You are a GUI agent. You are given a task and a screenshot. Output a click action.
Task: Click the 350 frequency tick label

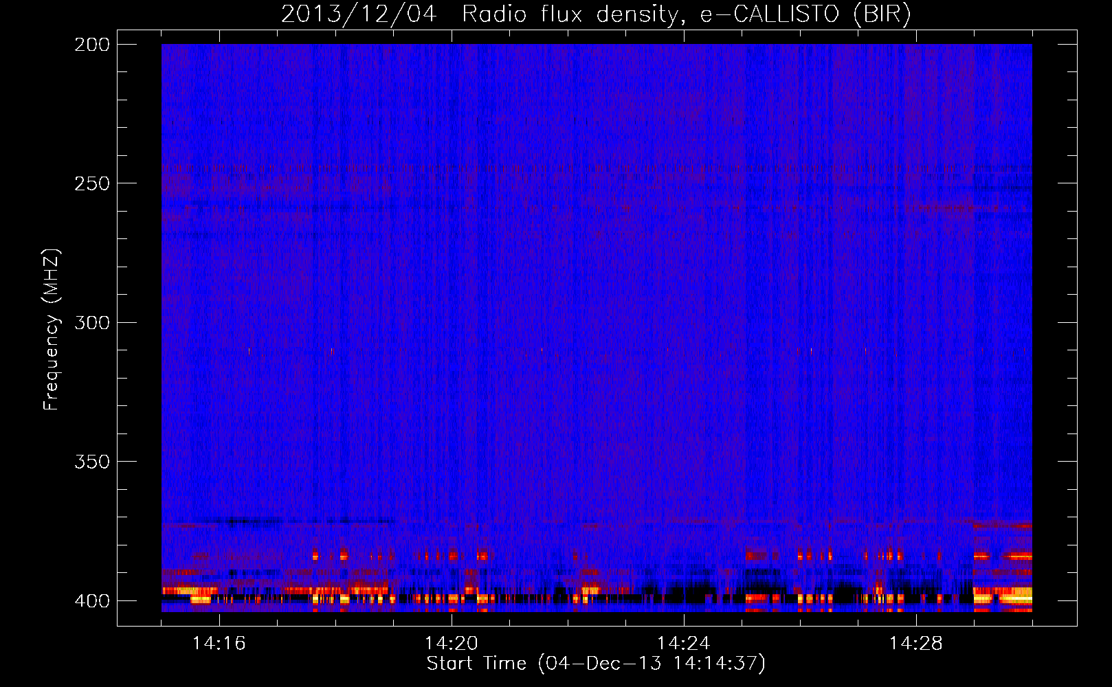[x=92, y=462]
